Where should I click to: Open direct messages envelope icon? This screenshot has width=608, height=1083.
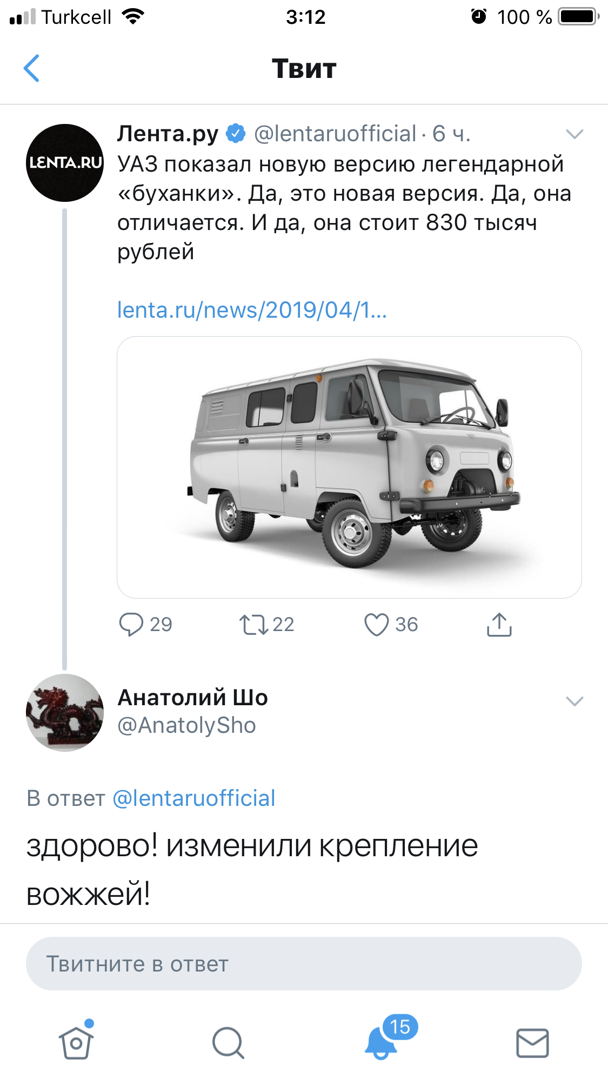click(x=532, y=1042)
